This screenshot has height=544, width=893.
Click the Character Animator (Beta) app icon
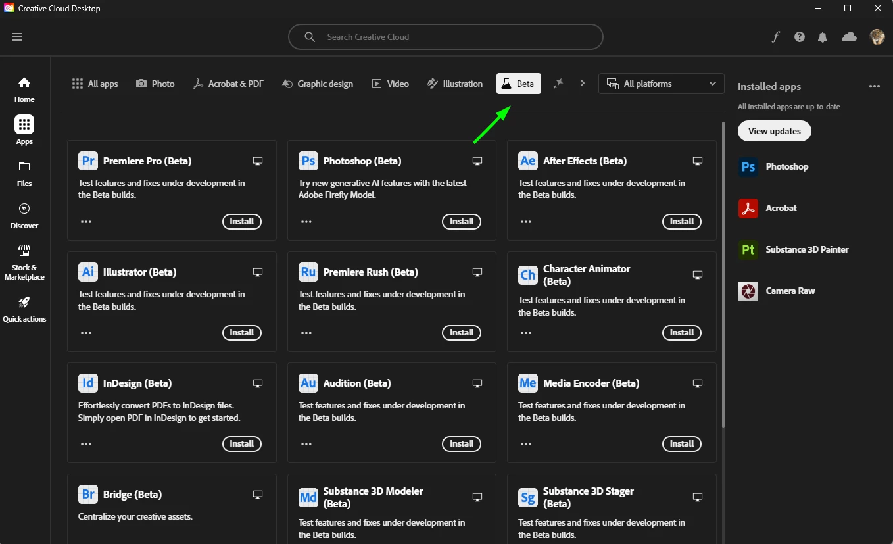[528, 275]
